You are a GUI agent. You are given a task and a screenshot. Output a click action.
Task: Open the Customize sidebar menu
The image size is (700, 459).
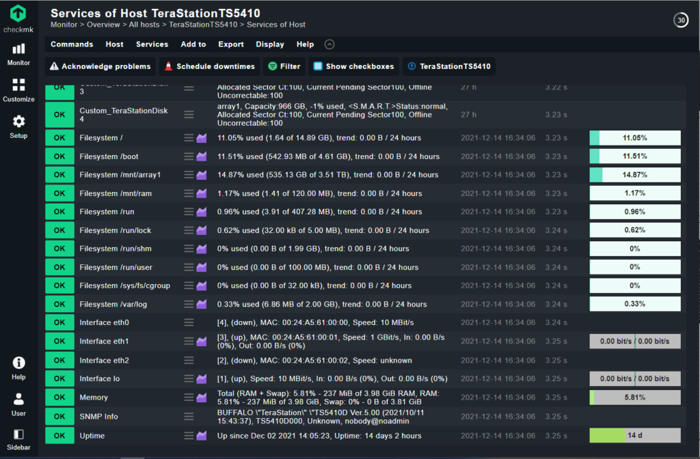click(18, 91)
